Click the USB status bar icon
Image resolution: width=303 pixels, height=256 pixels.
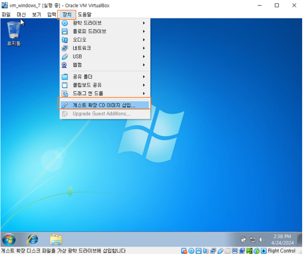pos(220,251)
